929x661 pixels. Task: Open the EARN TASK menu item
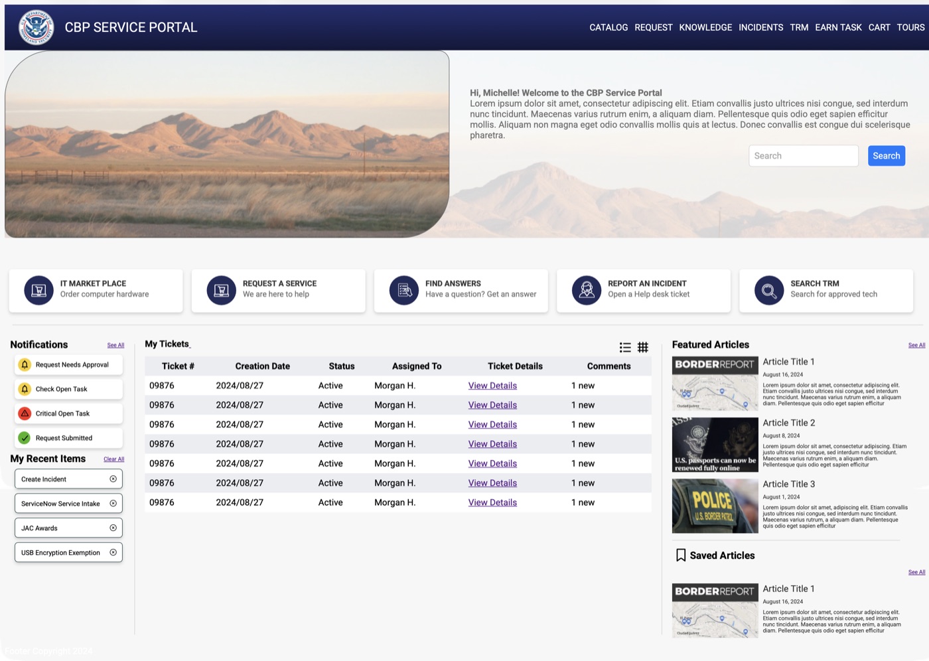(838, 27)
